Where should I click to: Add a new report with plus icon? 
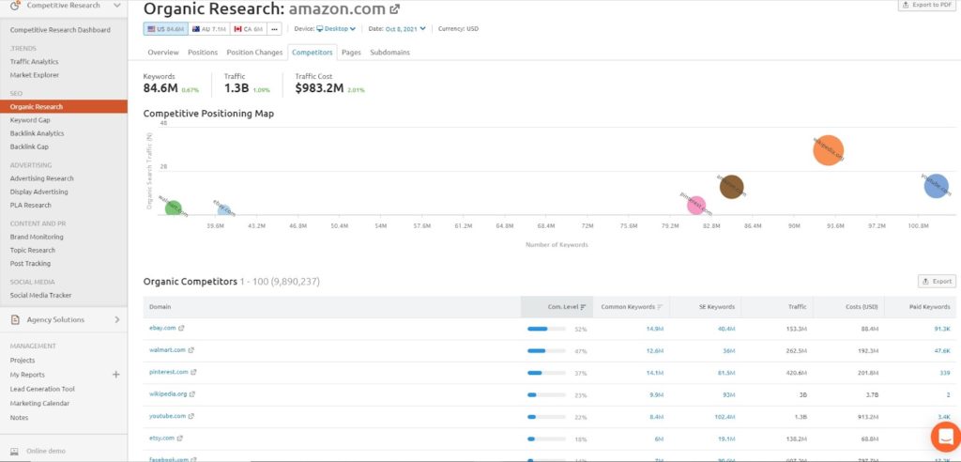pyautogui.click(x=115, y=375)
